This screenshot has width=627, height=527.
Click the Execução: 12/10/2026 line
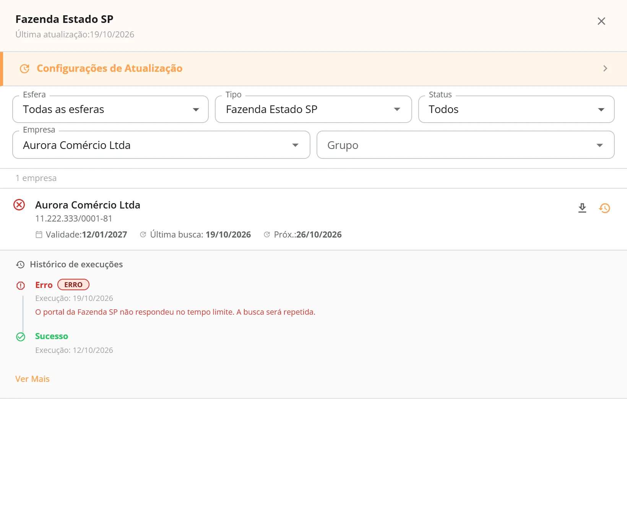74,350
